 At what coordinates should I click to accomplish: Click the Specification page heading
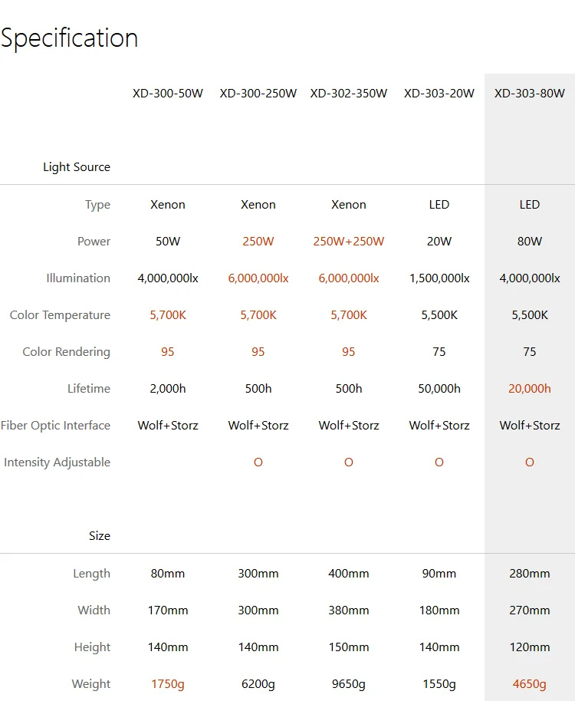(70, 38)
